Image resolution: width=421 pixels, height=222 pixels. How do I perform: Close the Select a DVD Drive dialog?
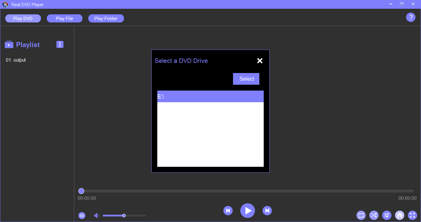pyautogui.click(x=260, y=60)
